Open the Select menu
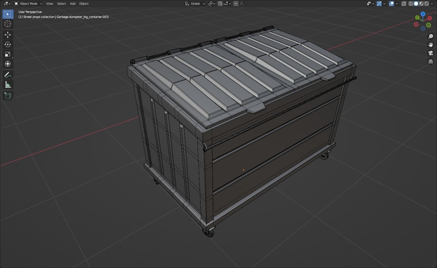 [61, 4]
